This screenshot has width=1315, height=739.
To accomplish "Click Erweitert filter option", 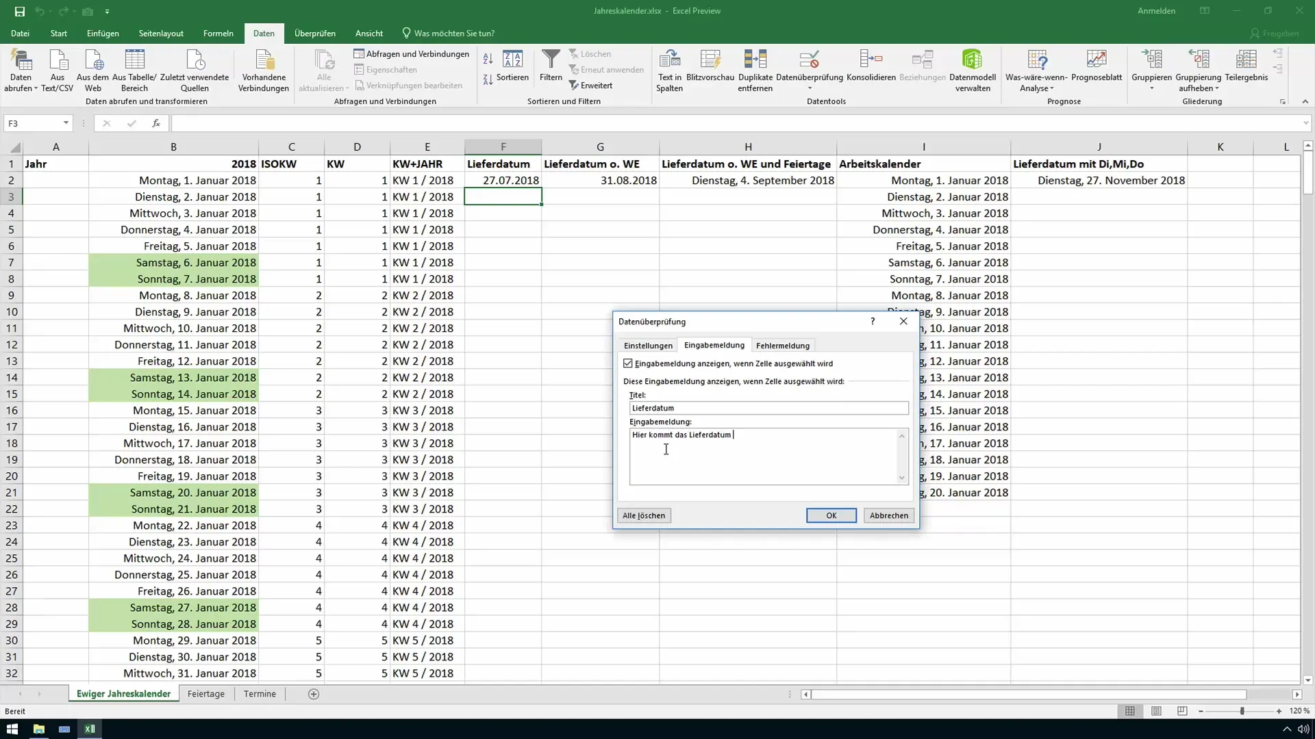I will pyautogui.click(x=590, y=86).
